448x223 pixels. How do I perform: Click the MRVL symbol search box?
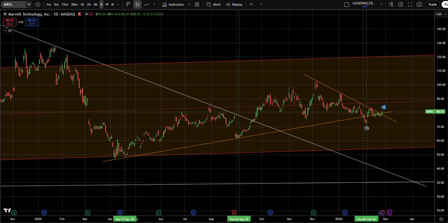pyautogui.click(x=17, y=4)
